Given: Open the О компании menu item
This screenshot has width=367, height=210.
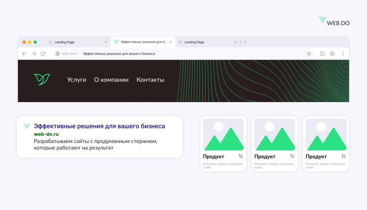Looking at the screenshot, I should [111, 80].
